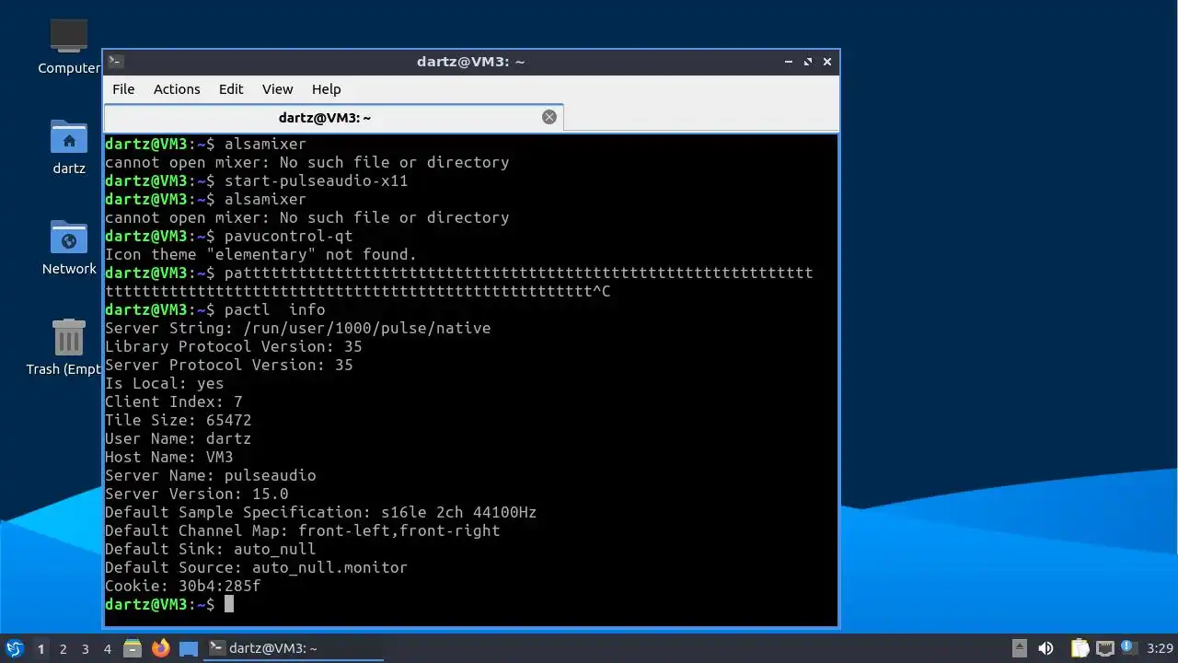This screenshot has width=1178, height=663.
Task: Click the 'Cookie: 30b4:285f' line
Action: 183,586
